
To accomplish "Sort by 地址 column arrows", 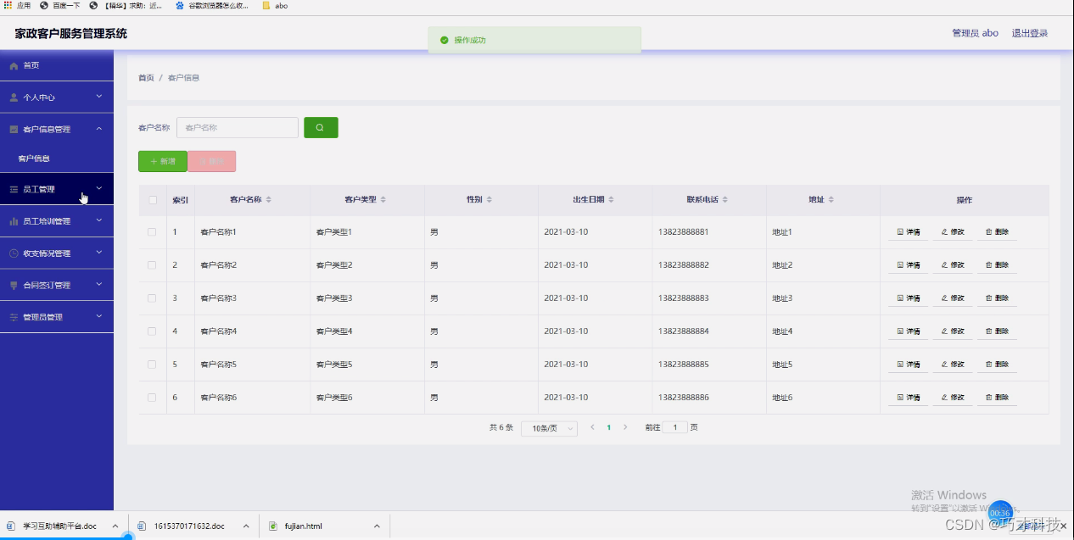I will pyautogui.click(x=831, y=200).
